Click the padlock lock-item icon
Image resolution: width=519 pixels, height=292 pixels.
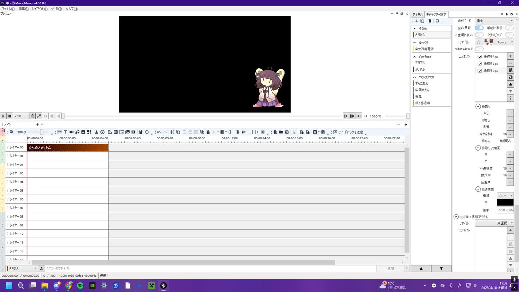pyautogui.click(x=208, y=132)
